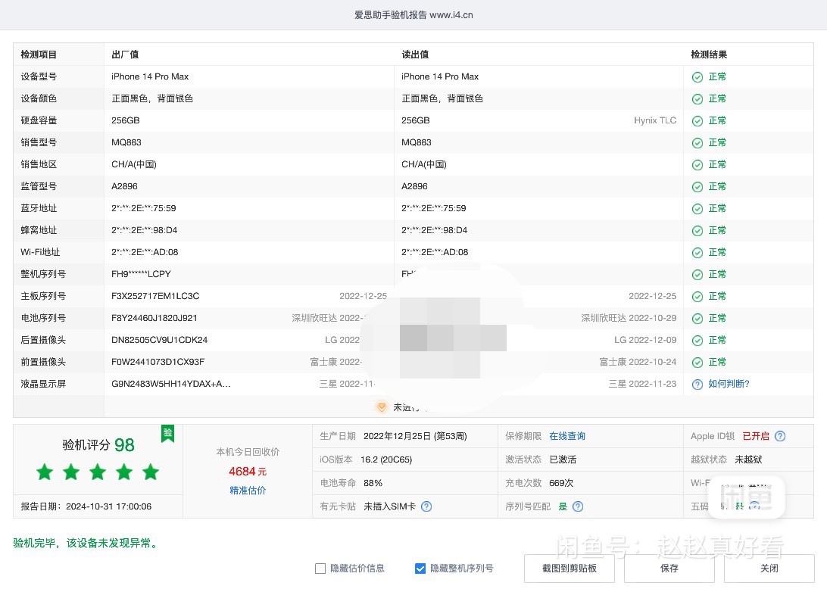
Task: Click the Hynix TLC label
Action: (655, 120)
